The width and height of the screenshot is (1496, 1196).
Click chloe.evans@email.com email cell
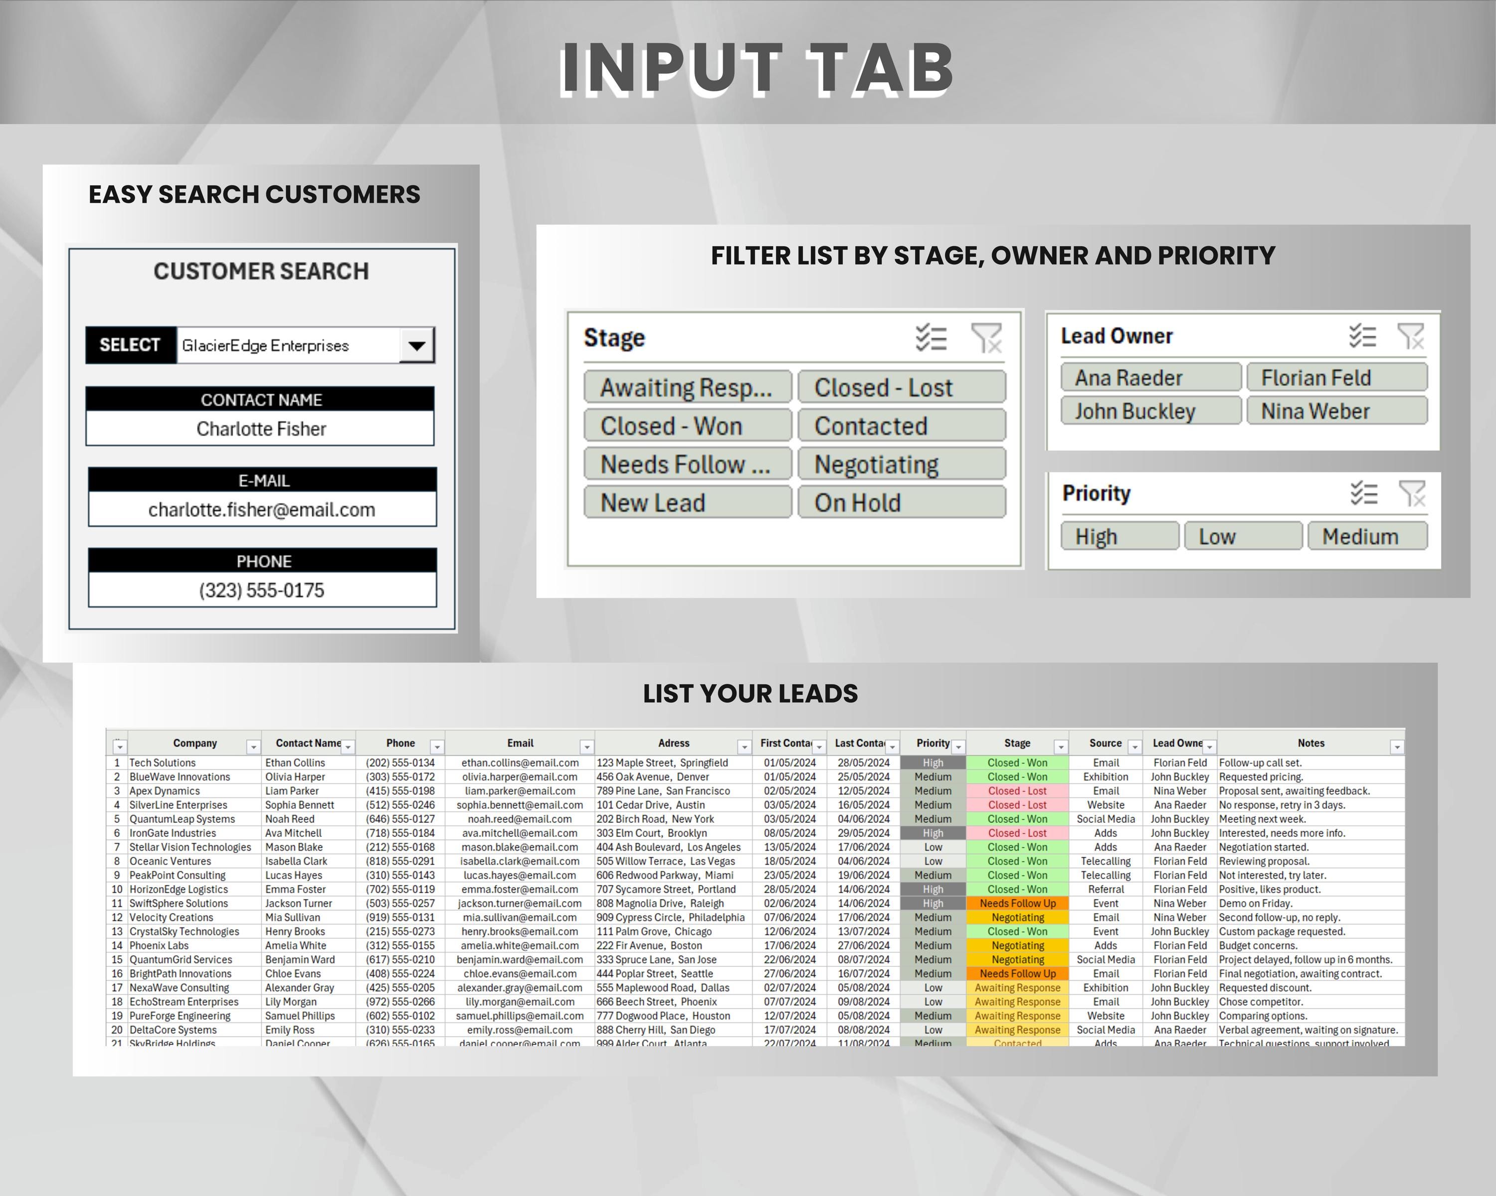(520, 973)
